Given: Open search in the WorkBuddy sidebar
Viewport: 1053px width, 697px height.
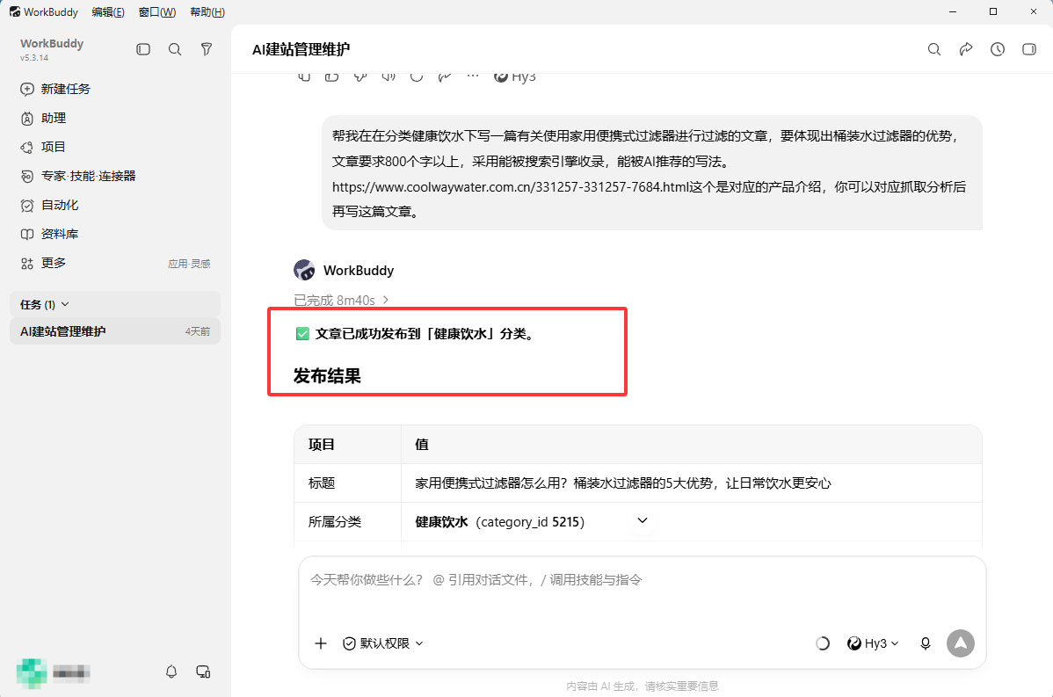Looking at the screenshot, I should pos(175,49).
